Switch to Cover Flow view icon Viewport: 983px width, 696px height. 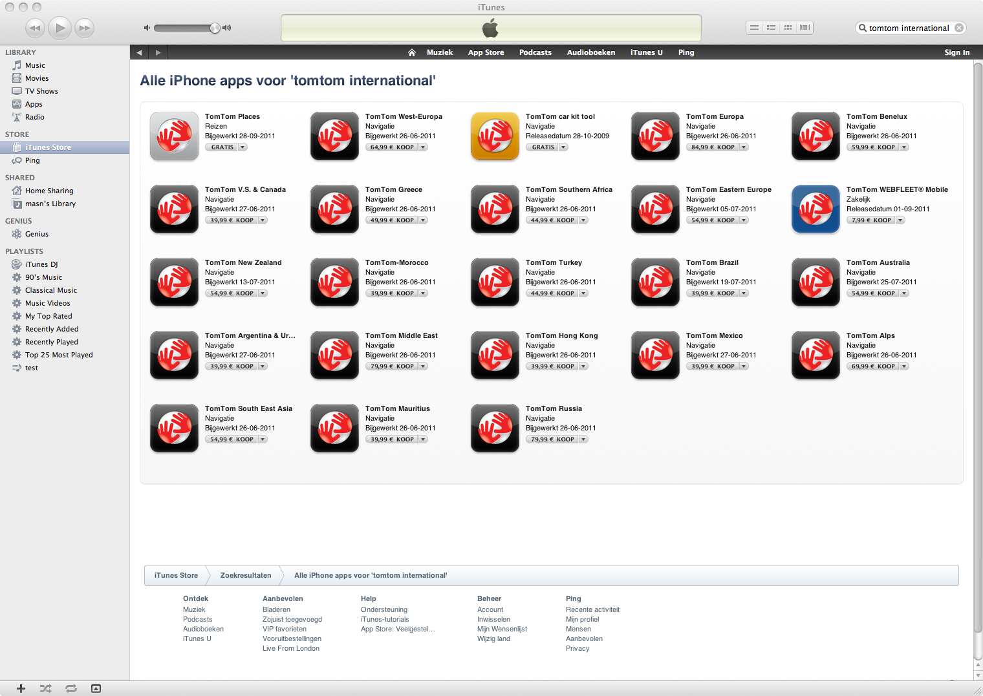click(805, 28)
